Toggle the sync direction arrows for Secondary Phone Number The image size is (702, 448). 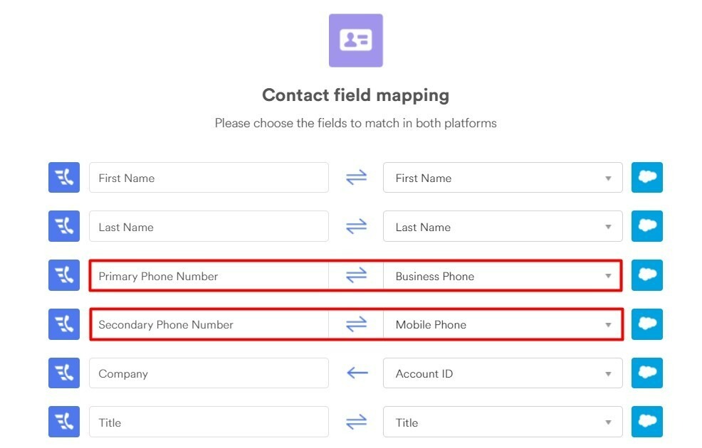point(357,324)
